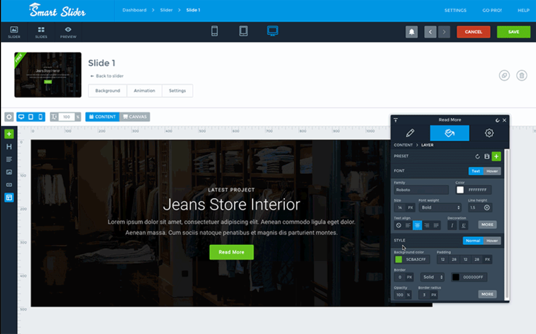
Task: Open the Background tab of Slide 1
Action: click(107, 90)
